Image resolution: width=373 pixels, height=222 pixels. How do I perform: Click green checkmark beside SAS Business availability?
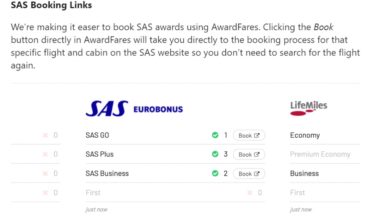[215, 173]
